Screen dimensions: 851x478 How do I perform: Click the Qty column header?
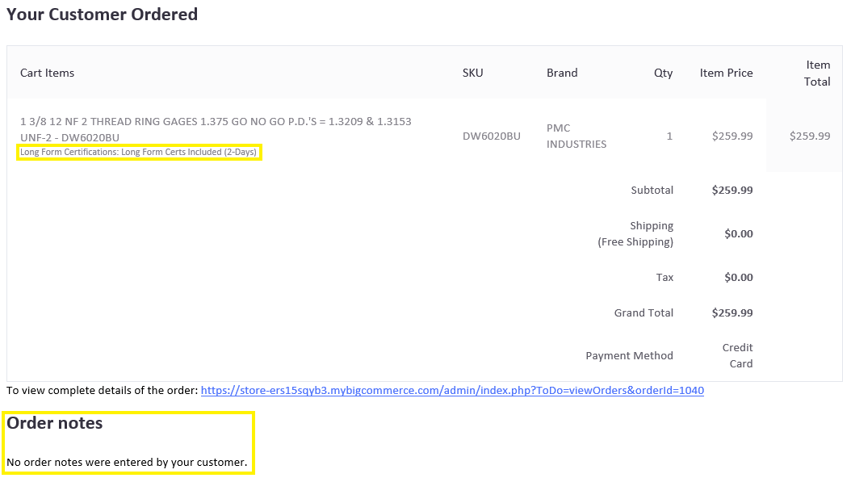pos(663,73)
